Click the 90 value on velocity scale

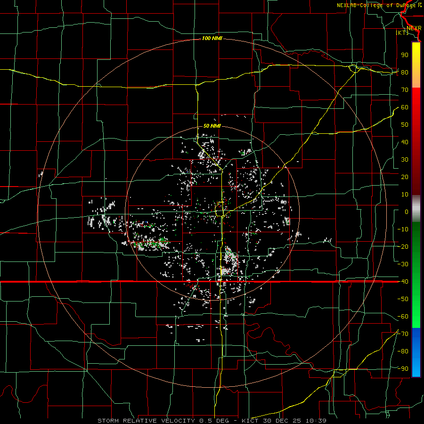(x=405, y=55)
